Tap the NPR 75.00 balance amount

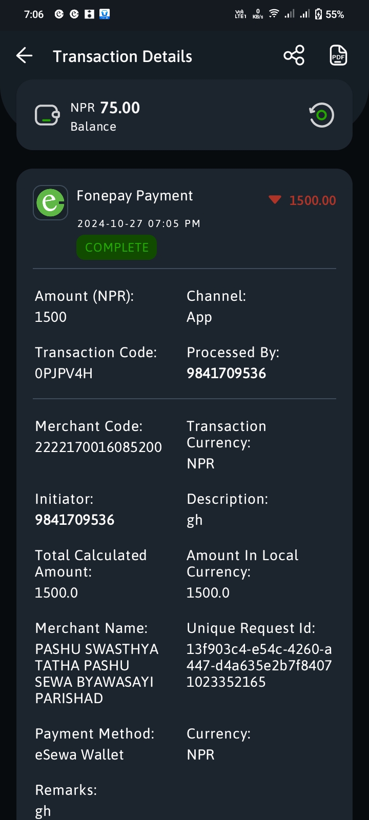[x=105, y=108]
